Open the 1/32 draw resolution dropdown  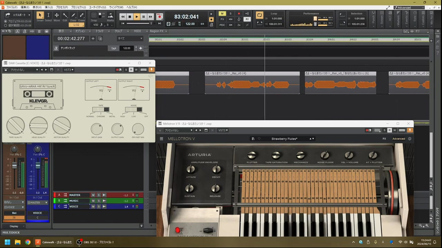[76, 25]
